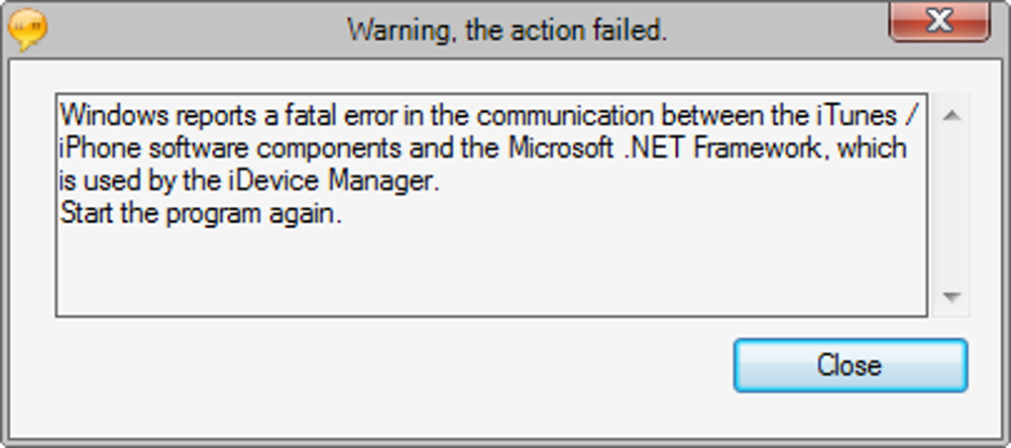Click the "Start the program again." line
The image size is (1011, 448).
point(201,215)
